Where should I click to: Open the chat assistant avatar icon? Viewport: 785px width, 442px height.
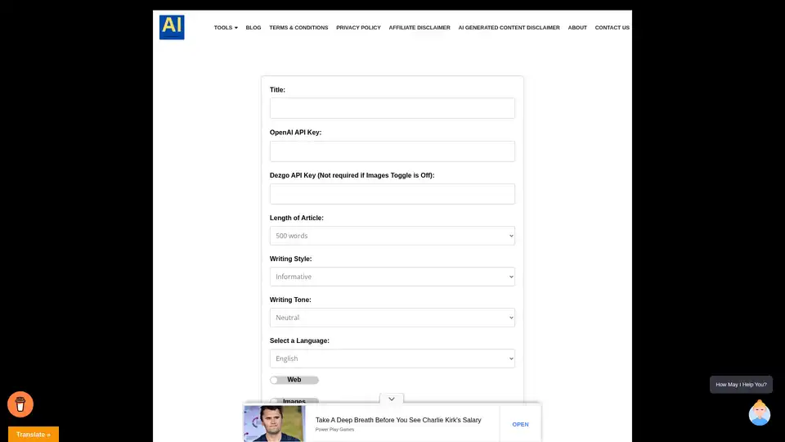[759, 413]
